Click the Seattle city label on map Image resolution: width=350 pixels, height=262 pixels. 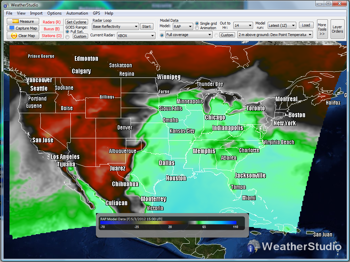39,88
